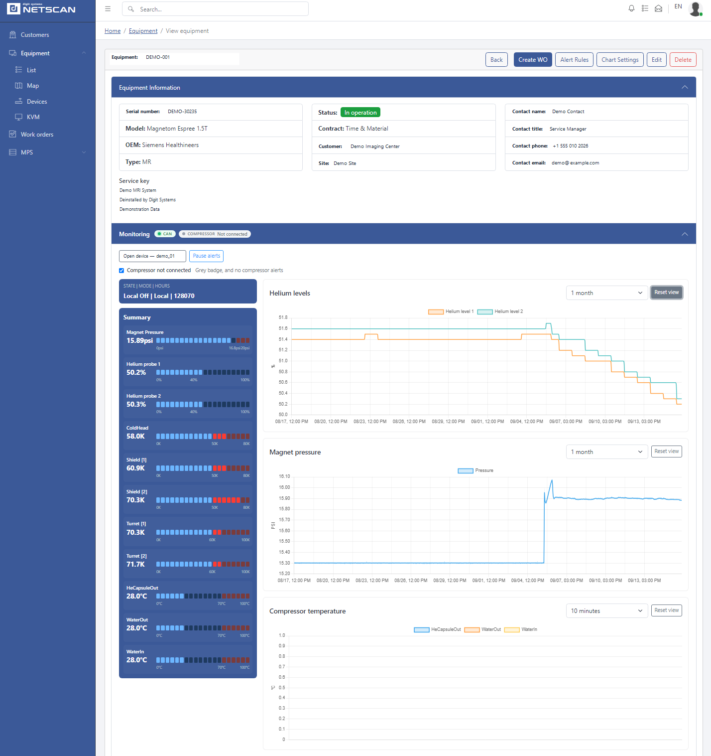Collapse the Equipment Information panel
Screen dimensions: 711x756
[x=685, y=87]
